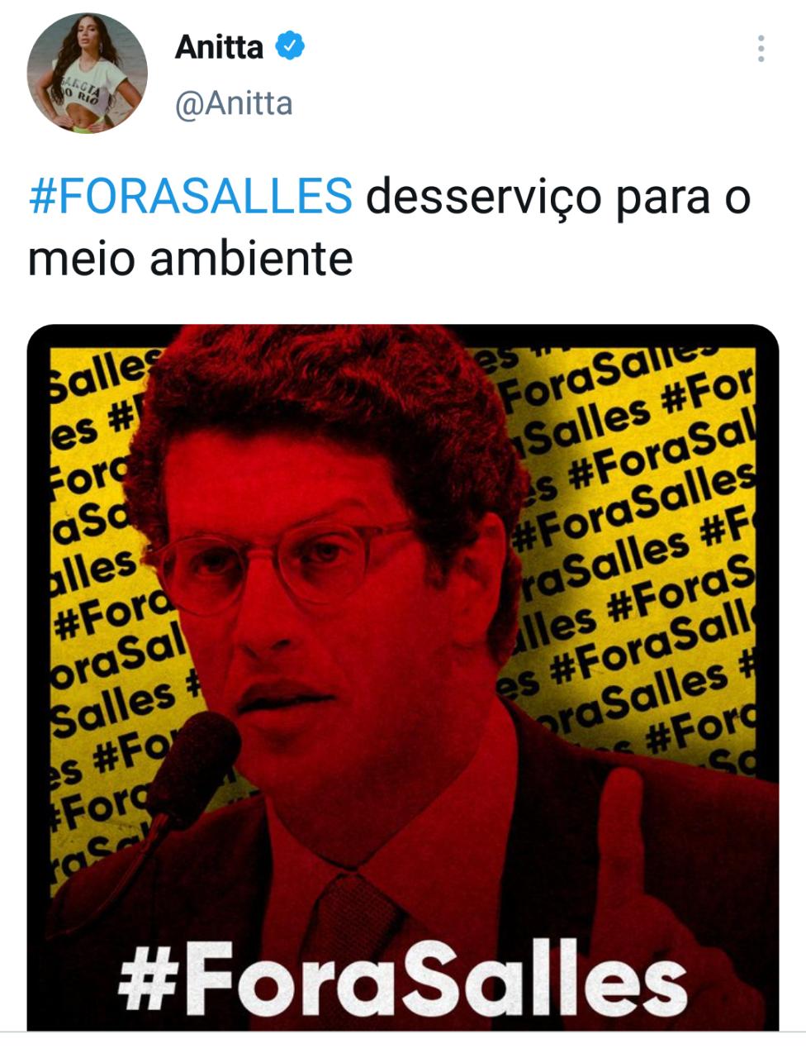Viewport: 806px width, 1058px height.
Task: Open the Anitta display name
Action: [x=219, y=47]
